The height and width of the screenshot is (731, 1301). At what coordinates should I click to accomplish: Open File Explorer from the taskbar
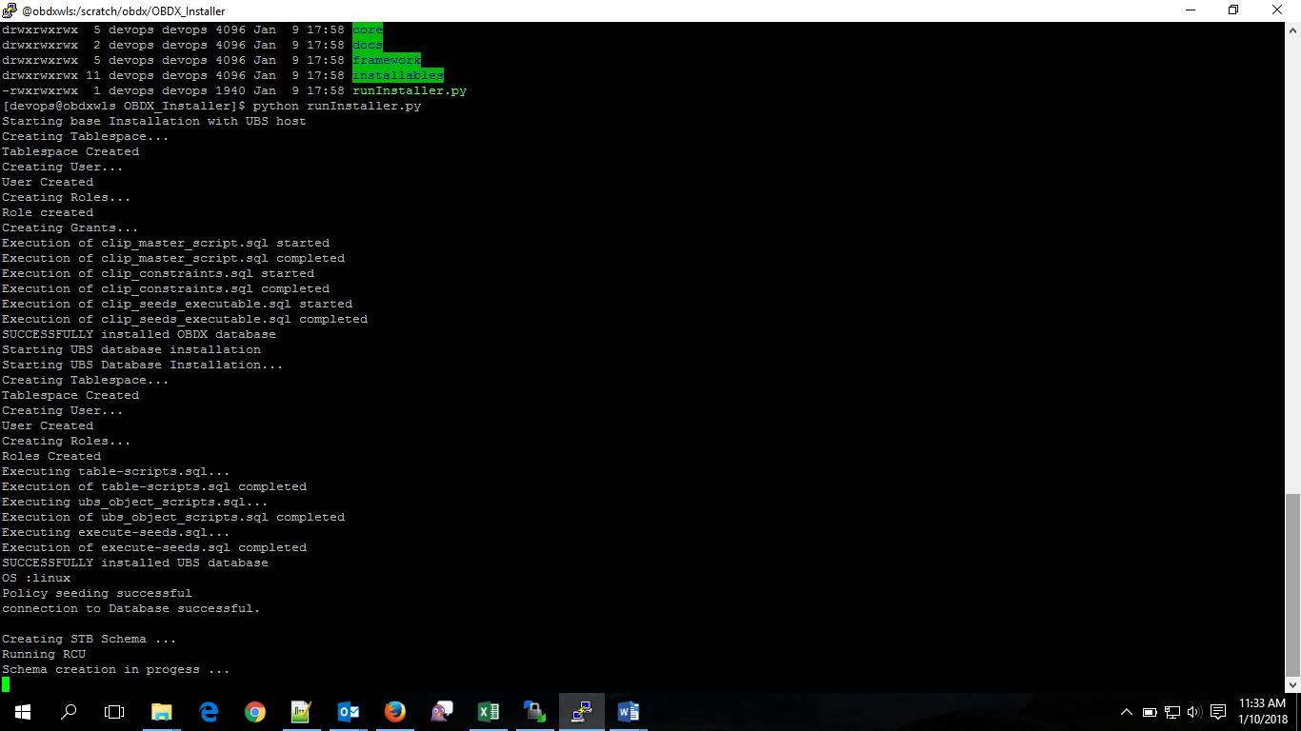pos(162,711)
